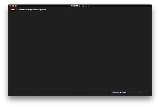This screenshot has height=107, width=160.
Task: Close the WidsMob Montage window
Action: click(x=10, y=6)
